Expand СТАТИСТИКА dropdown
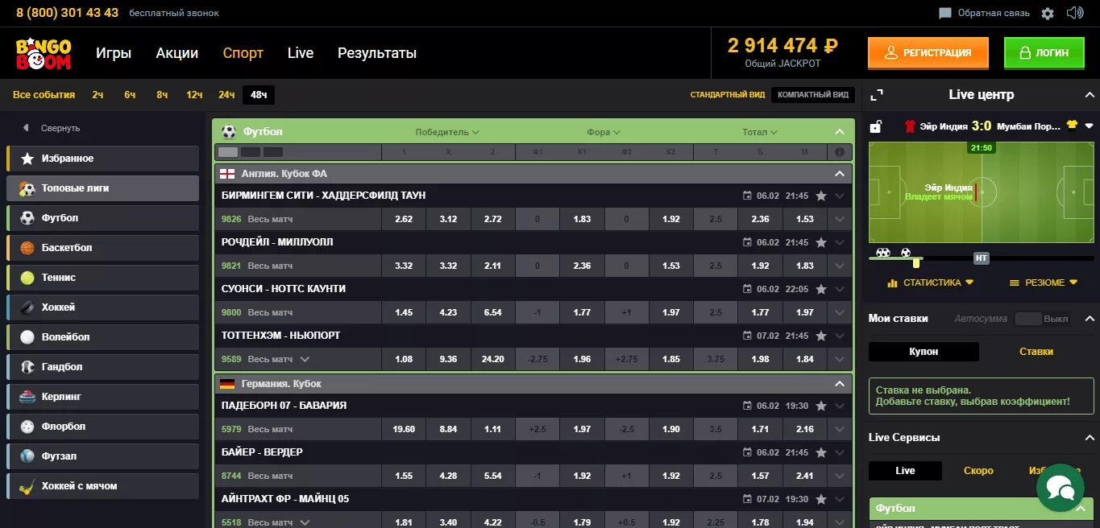Image resolution: width=1100 pixels, height=528 pixels. [930, 283]
